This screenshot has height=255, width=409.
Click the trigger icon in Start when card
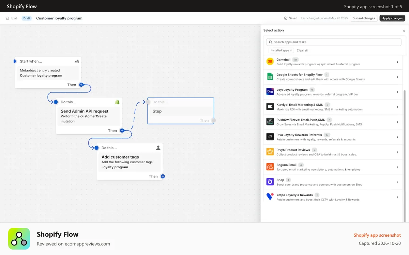point(77,62)
